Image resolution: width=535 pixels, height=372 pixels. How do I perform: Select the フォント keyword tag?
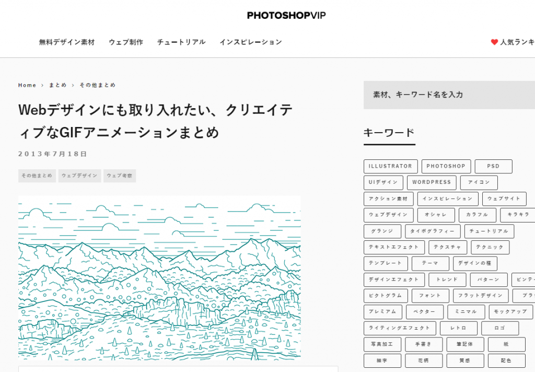(431, 296)
